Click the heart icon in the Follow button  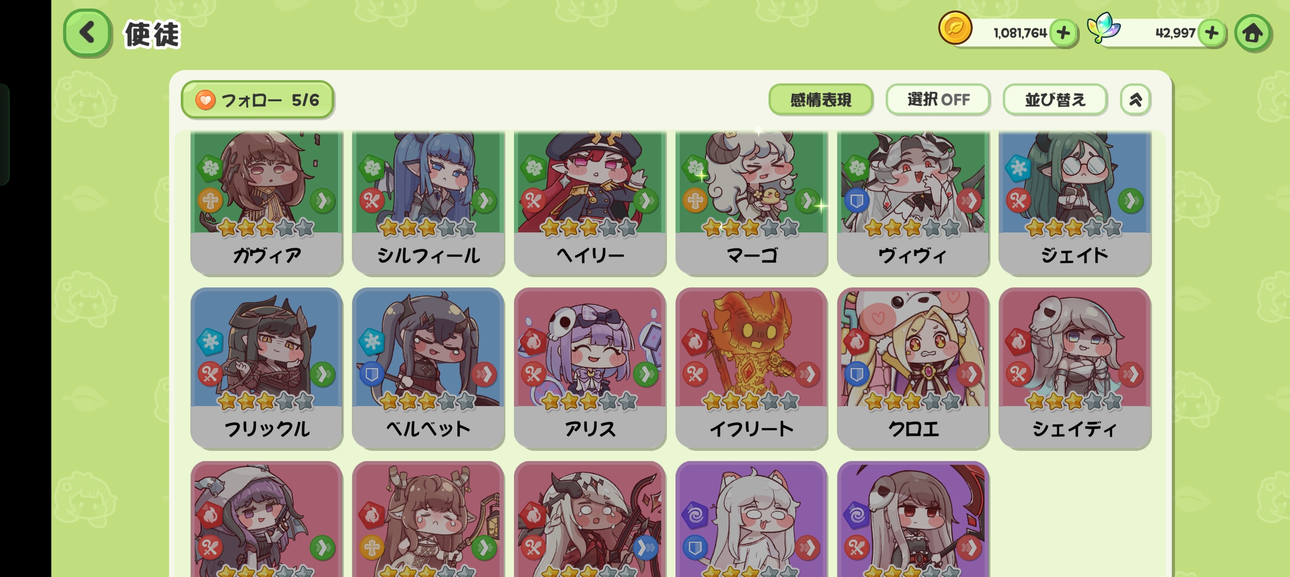click(205, 100)
